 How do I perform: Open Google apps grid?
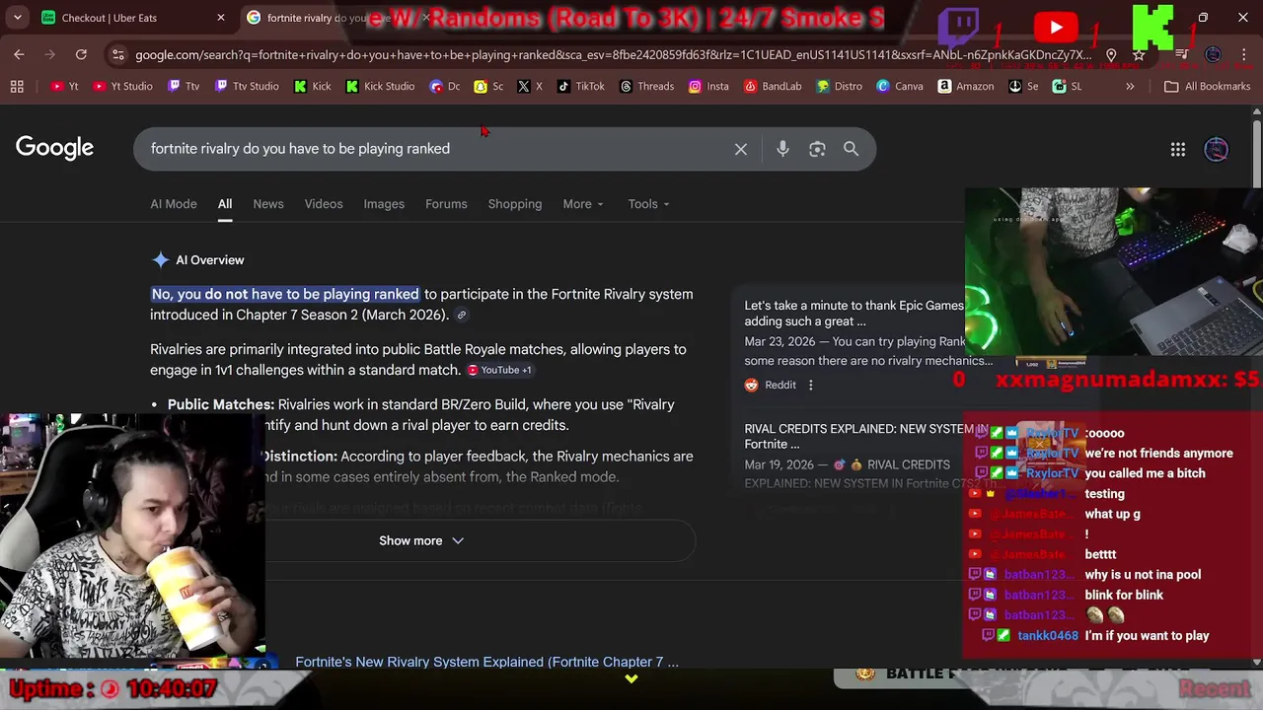[x=1178, y=149]
